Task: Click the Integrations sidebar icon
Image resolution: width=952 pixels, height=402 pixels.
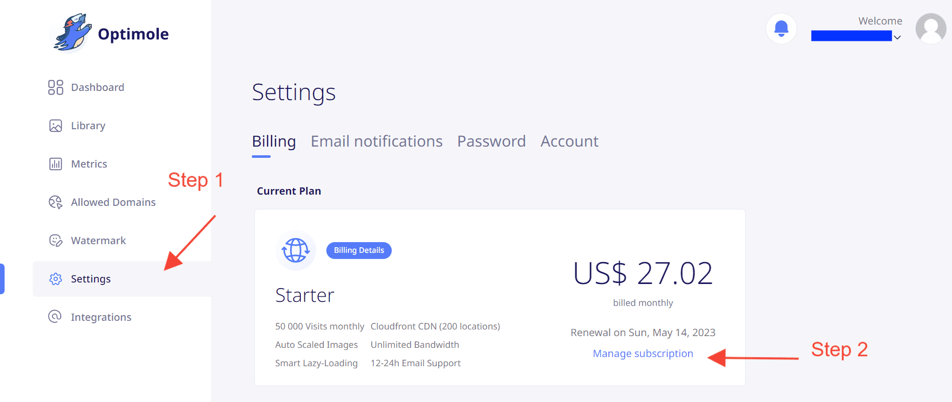Action: tap(55, 317)
